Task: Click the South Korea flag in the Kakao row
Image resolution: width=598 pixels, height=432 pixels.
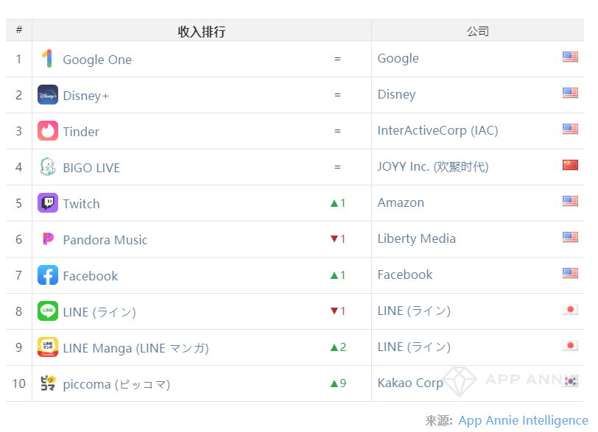Action: [570, 380]
